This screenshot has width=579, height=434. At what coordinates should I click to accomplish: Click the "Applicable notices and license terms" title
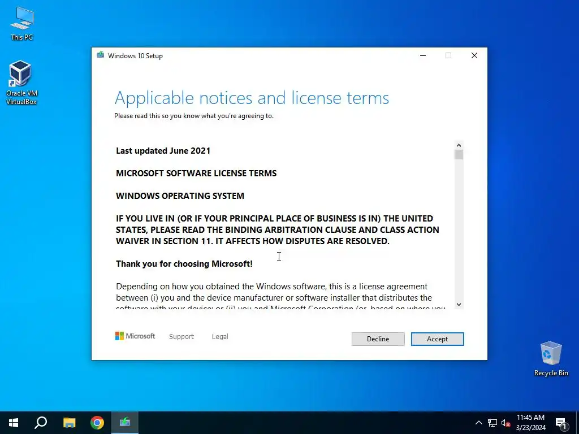[x=252, y=98]
